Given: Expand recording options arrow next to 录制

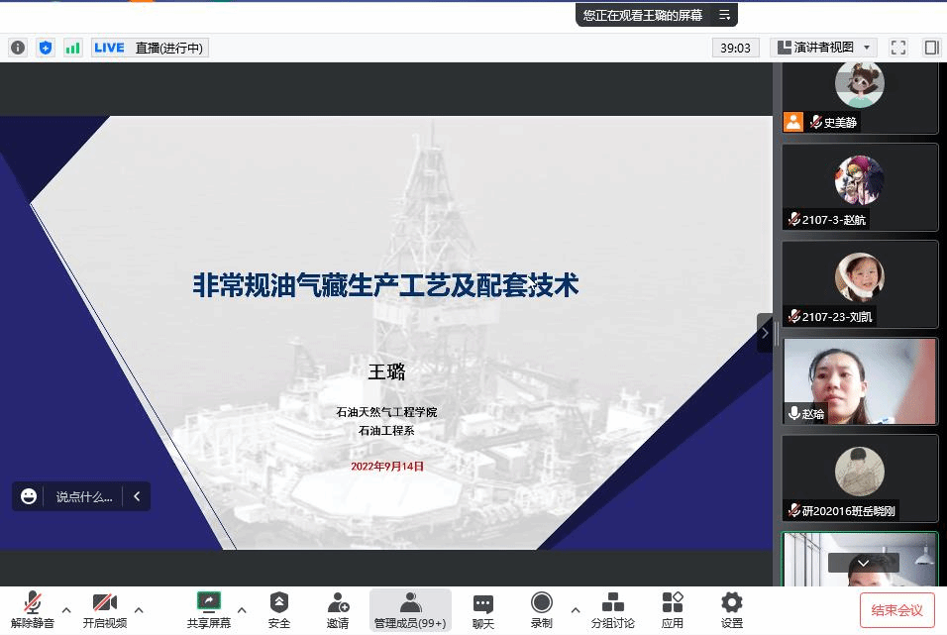Looking at the screenshot, I should 575,610.
